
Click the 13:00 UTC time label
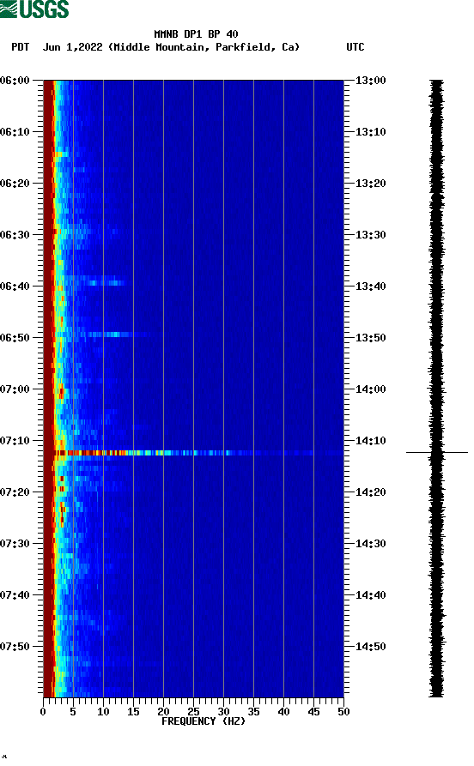click(370, 80)
